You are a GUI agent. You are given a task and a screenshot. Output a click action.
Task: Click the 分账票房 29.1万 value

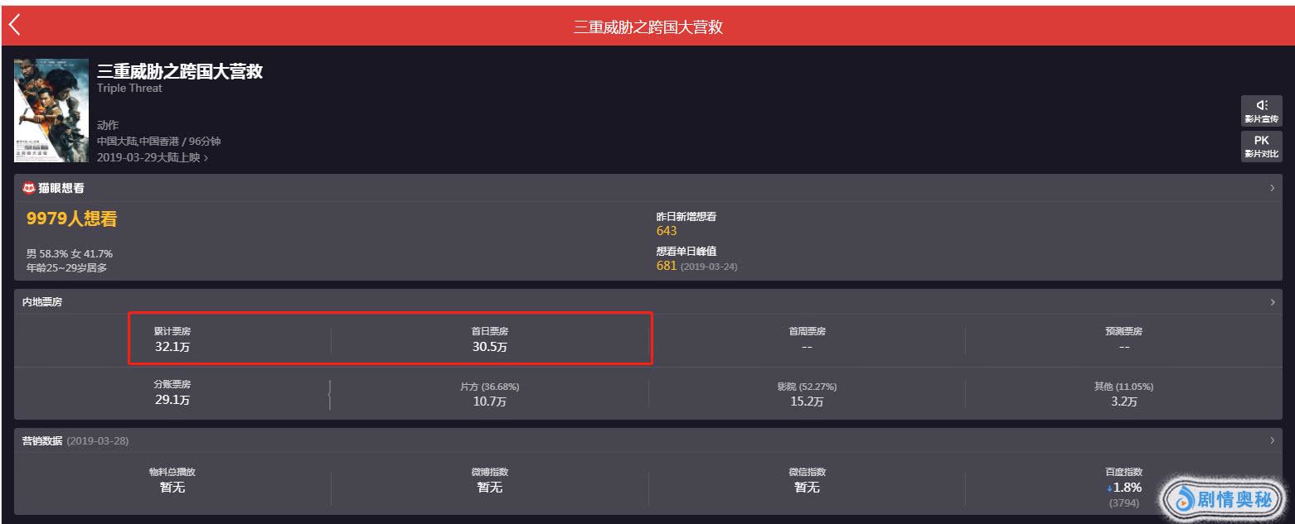[172, 400]
